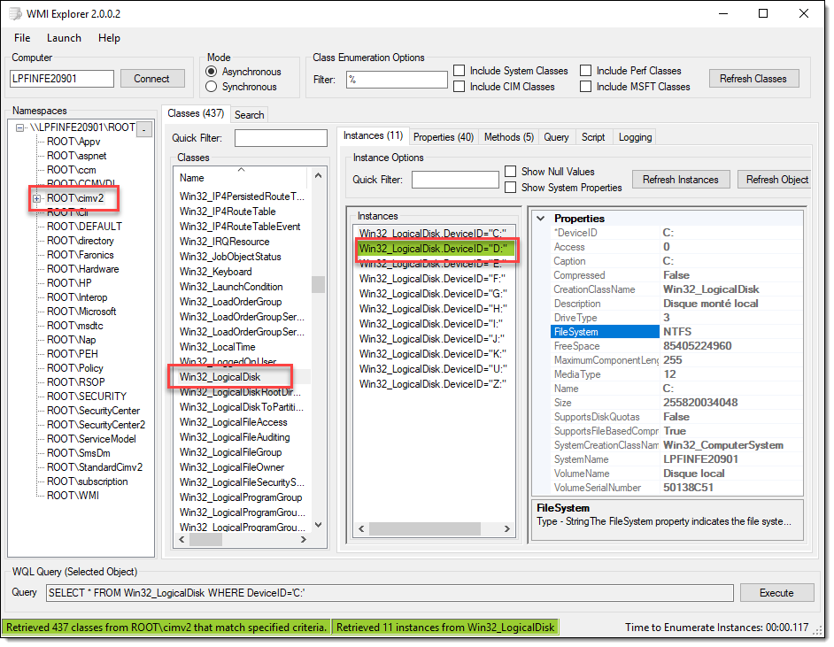Screen dimensions: 834x647
Task: Open the Script tab
Action: click(x=592, y=137)
